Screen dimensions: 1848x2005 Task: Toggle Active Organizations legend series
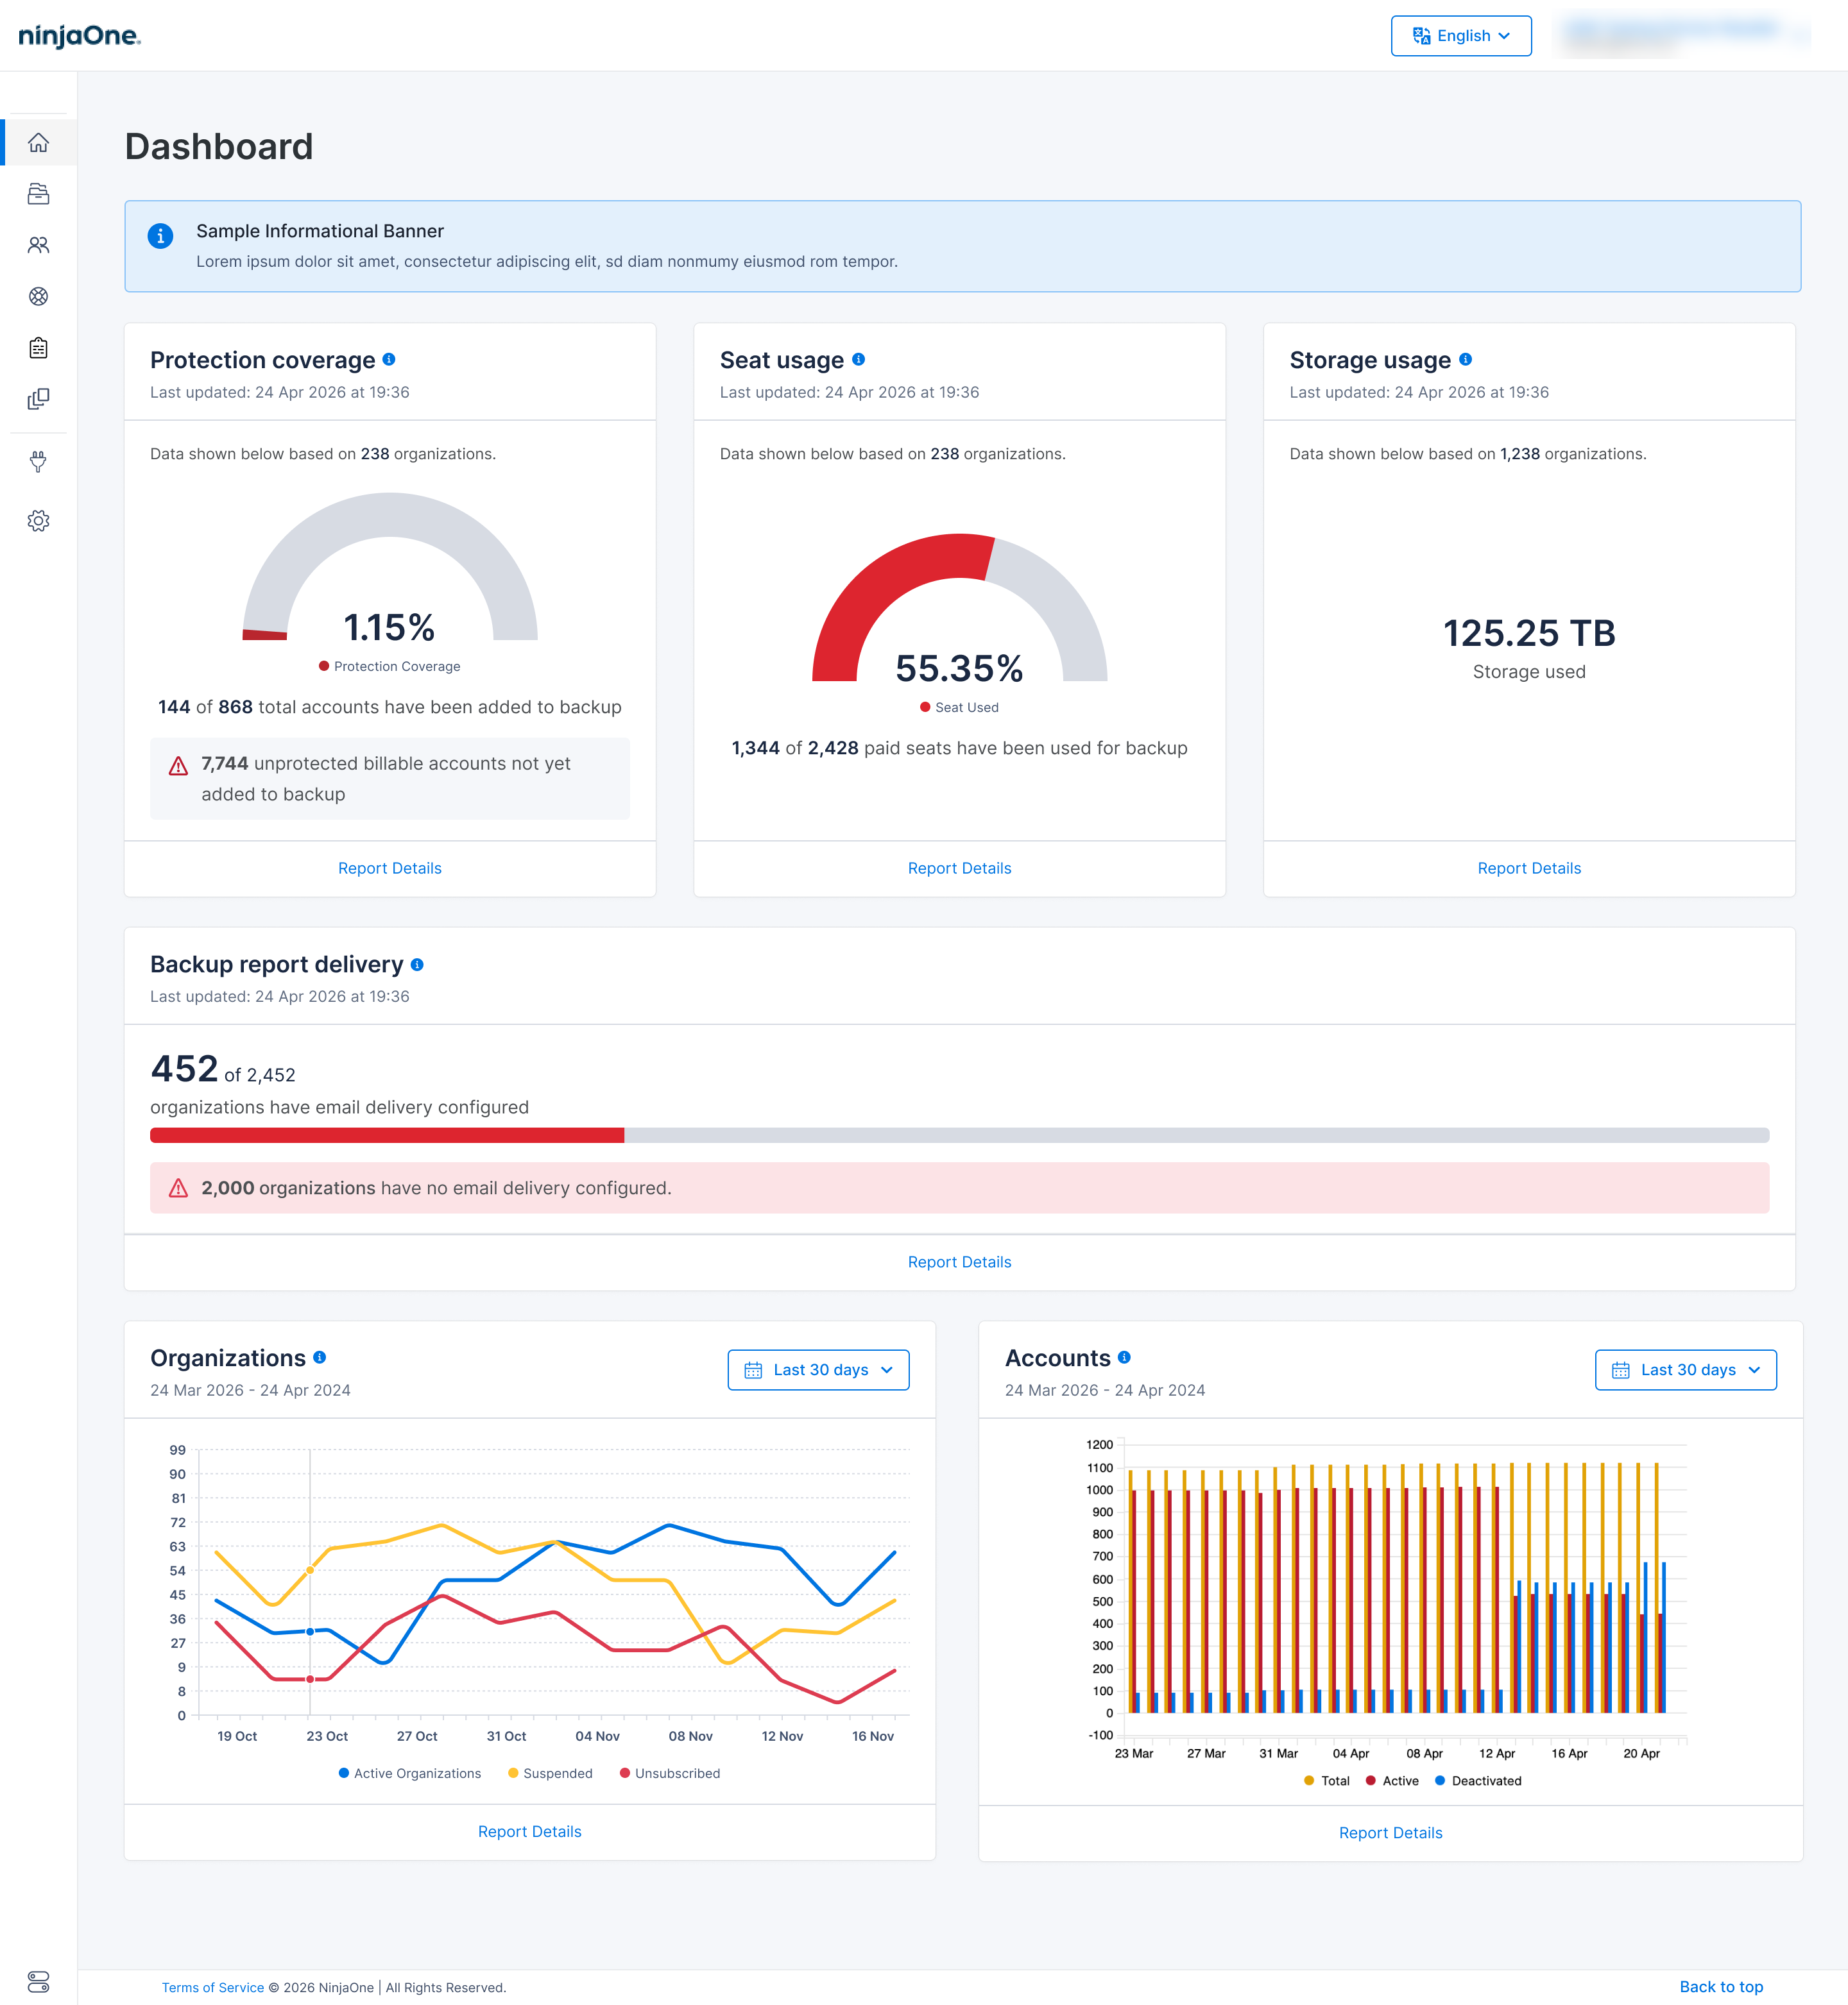tap(410, 1773)
